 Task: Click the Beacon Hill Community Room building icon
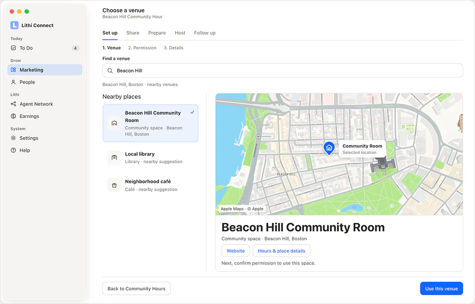coord(114,123)
